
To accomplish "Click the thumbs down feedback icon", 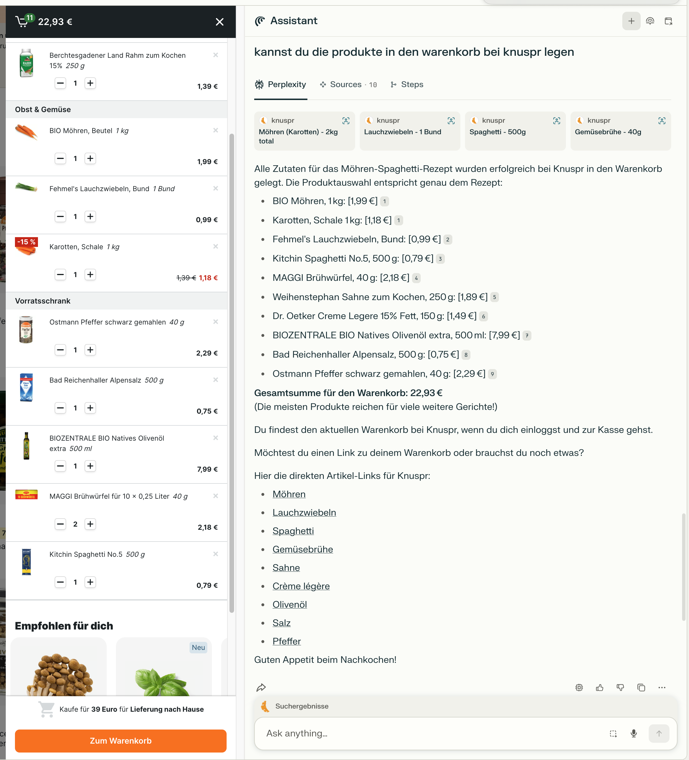I will click(x=620, y=688).
